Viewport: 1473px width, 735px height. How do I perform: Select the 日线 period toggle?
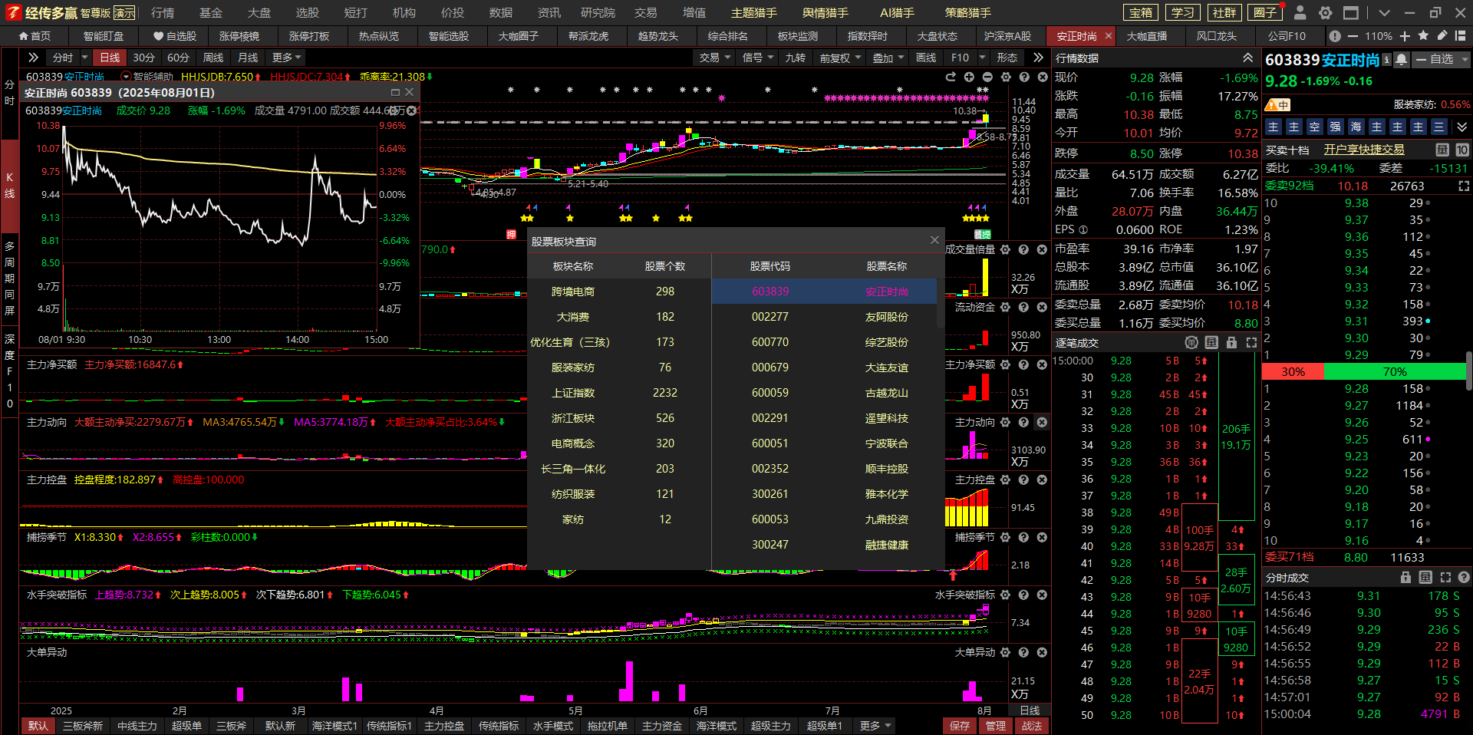[x=110, y=58]
